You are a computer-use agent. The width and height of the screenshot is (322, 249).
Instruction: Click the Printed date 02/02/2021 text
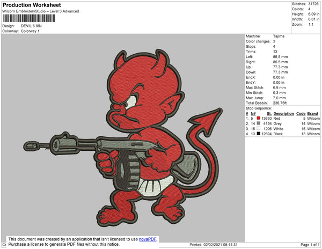click(x=214, y=245)
